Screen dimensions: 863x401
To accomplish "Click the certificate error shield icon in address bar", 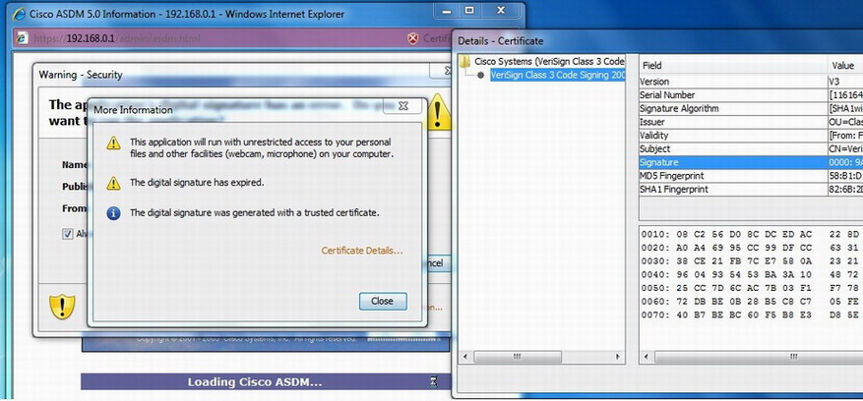I will [x=412, y=38].
